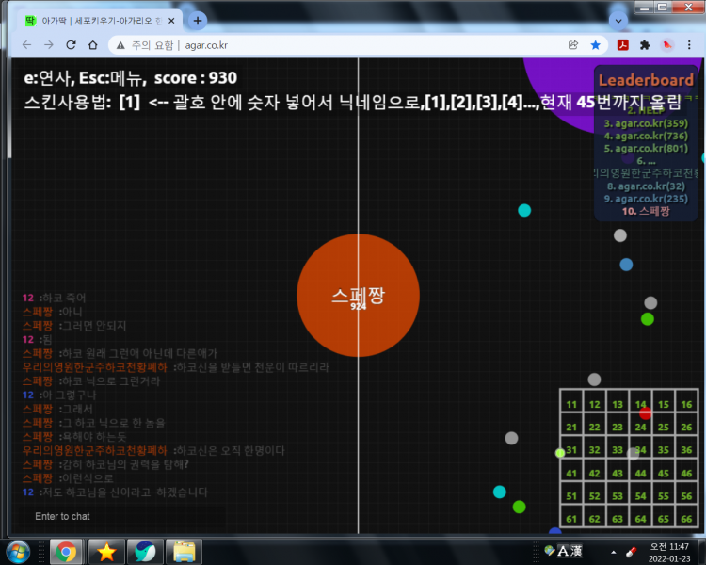Show hidden system tray icons arrow

(x=613, y=552)
